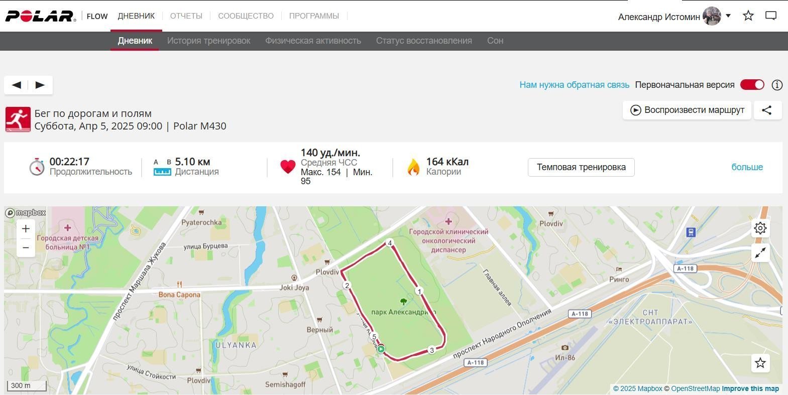Click the user profile avatar
The image size is (788, 395).
click(x=712, y=16)
